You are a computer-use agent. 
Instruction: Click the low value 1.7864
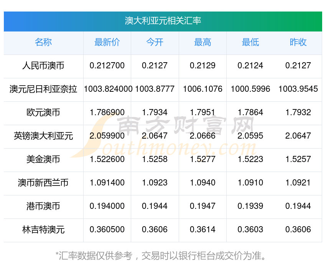click(x=250, y=112)
